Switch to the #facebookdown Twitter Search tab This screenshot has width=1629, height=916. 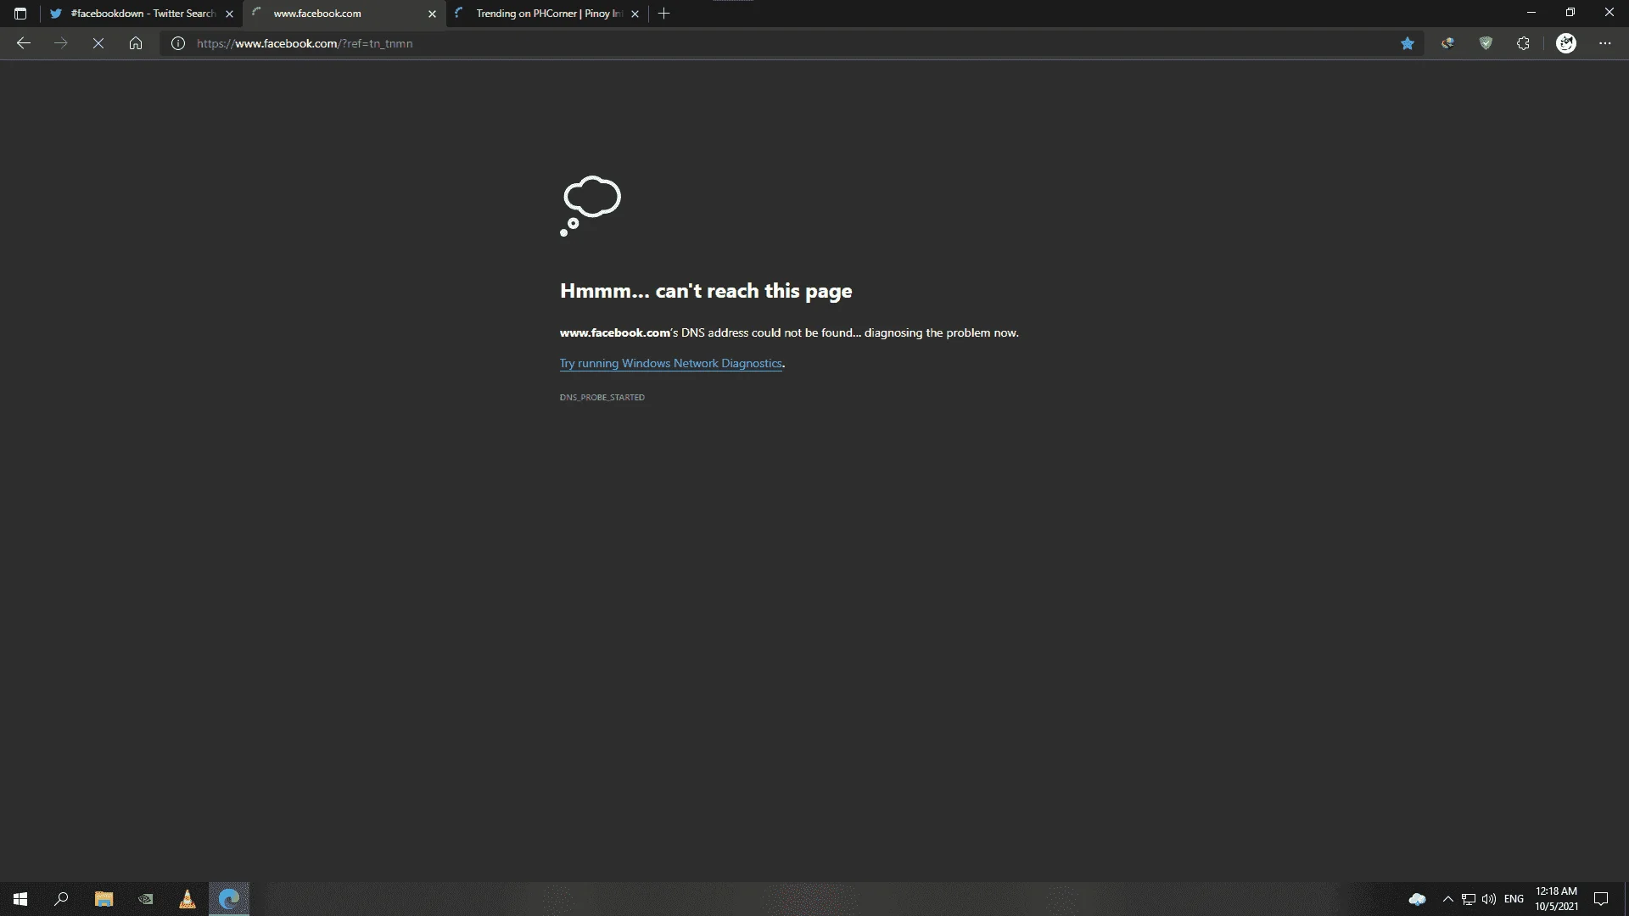pos(141,14)
